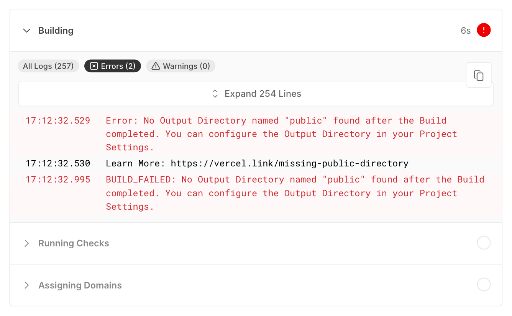Click timestamp 17:12:32.530

58,164
